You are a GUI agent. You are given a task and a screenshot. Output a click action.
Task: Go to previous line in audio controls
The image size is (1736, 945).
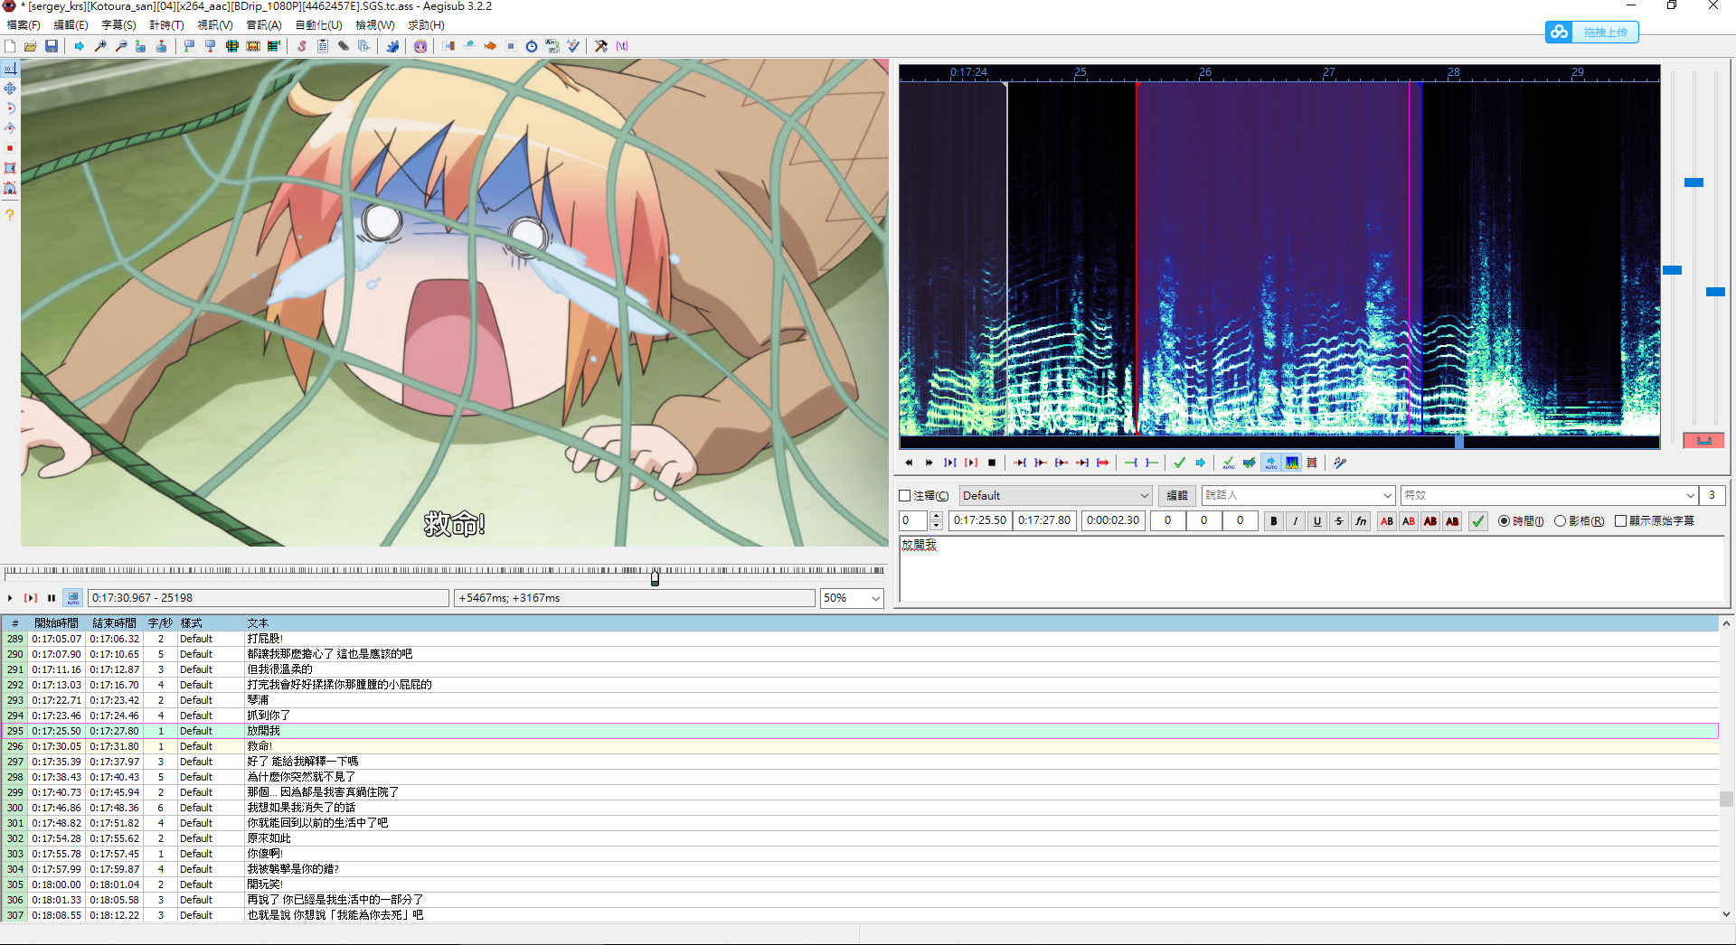pyautogui.click(x=909, y=463)
